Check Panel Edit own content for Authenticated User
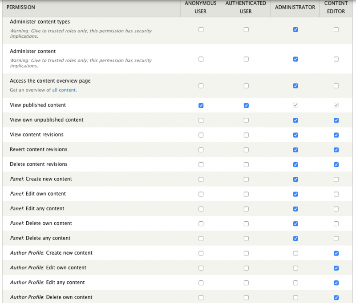The width and height of the screenshot is (356, 303). click(x=246, y=194)
